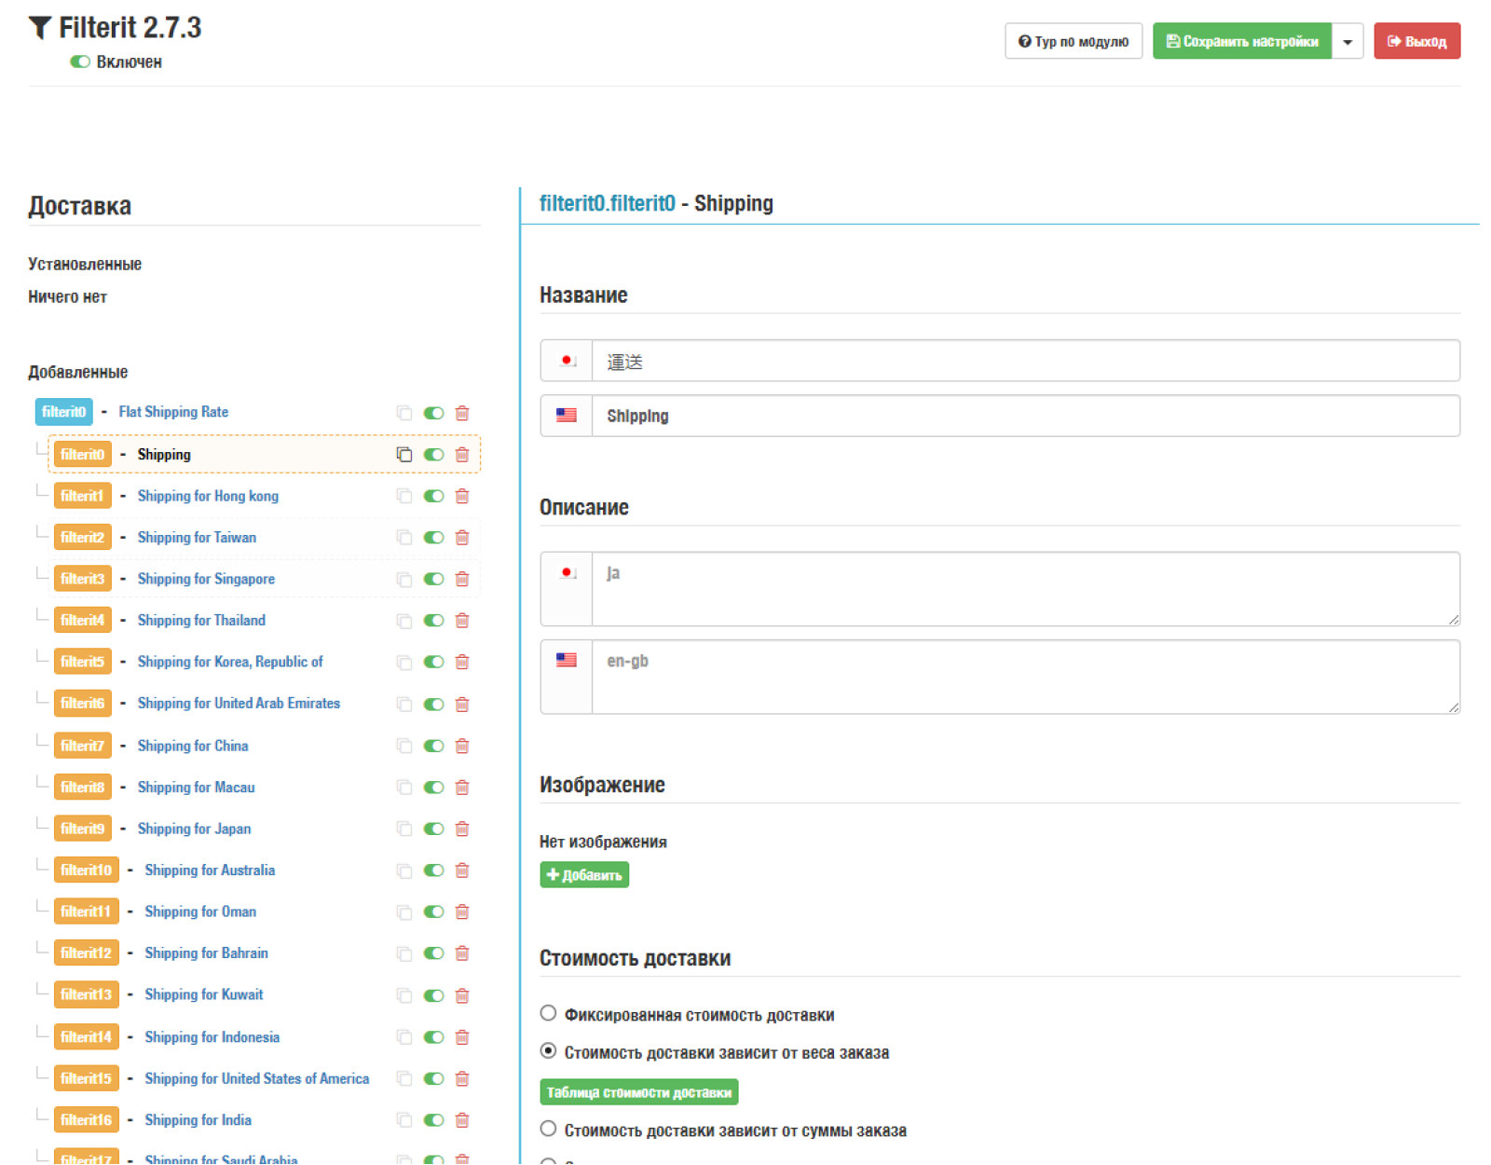1491x1165 pixels.
Task: Open Таблица стоимости доставки button
Action: [638, 1092]
